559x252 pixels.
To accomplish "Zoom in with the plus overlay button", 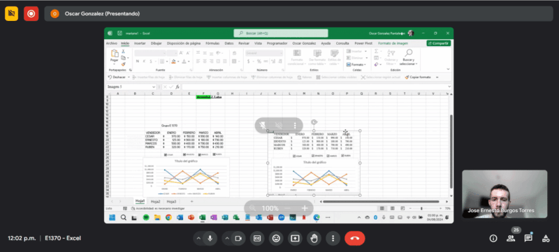I will pyautogui.click(x=305, y=208).
